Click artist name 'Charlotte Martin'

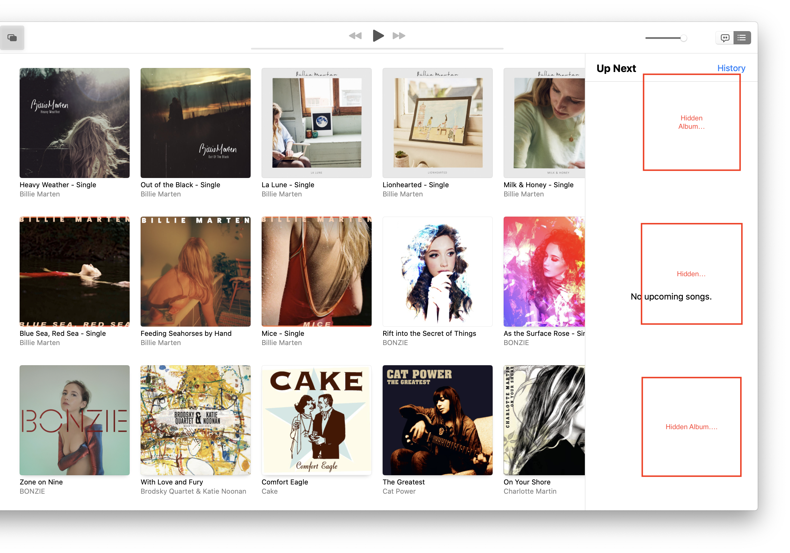(530, 491)
